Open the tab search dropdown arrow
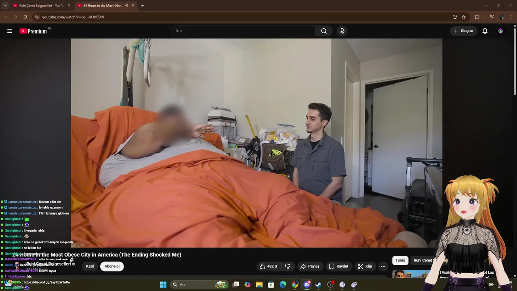The height and width of the screenshot is (291, 517). tap(5, 6)
